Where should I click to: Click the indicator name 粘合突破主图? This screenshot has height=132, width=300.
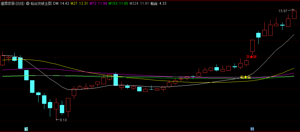tap(41, 3)
